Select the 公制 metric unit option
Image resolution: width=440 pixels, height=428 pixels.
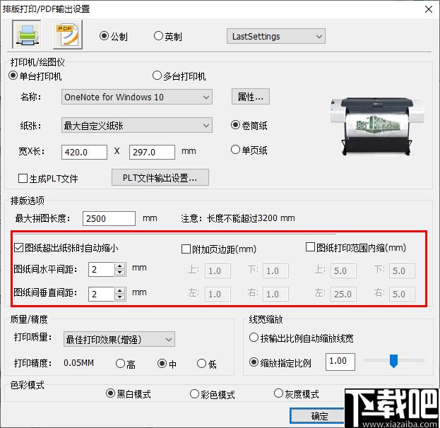pyautogui.click(x=105, y=36)
